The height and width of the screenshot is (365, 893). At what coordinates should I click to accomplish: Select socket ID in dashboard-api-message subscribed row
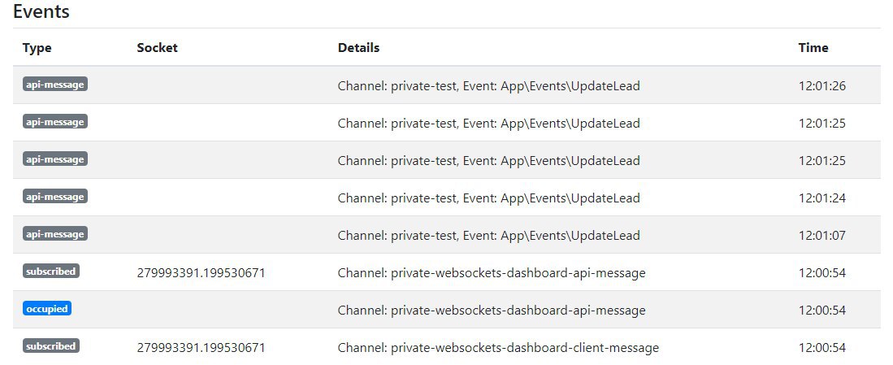coord(201,273)
